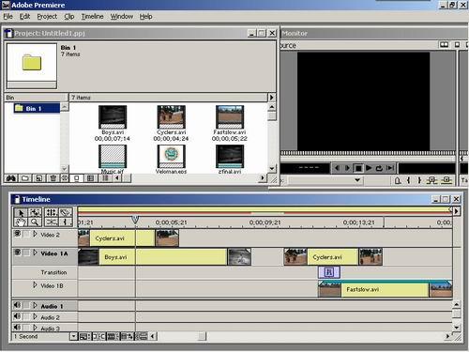Click the Stop button in Monitor
The height and width of the screenshot is (352, 469).
click(358, 168)
